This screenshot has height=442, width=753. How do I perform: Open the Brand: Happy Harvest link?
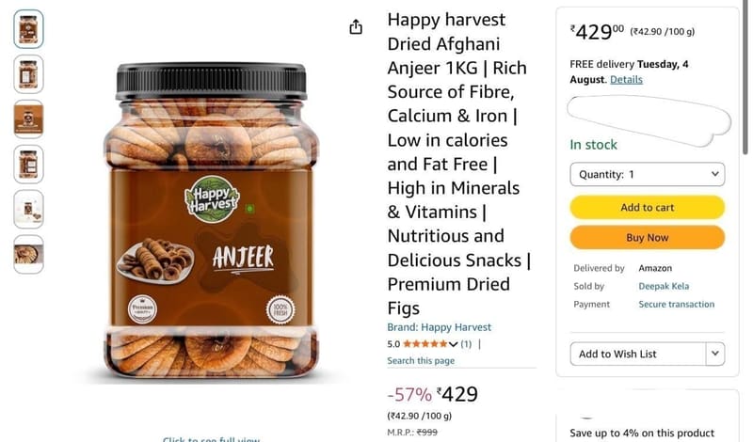439,327
